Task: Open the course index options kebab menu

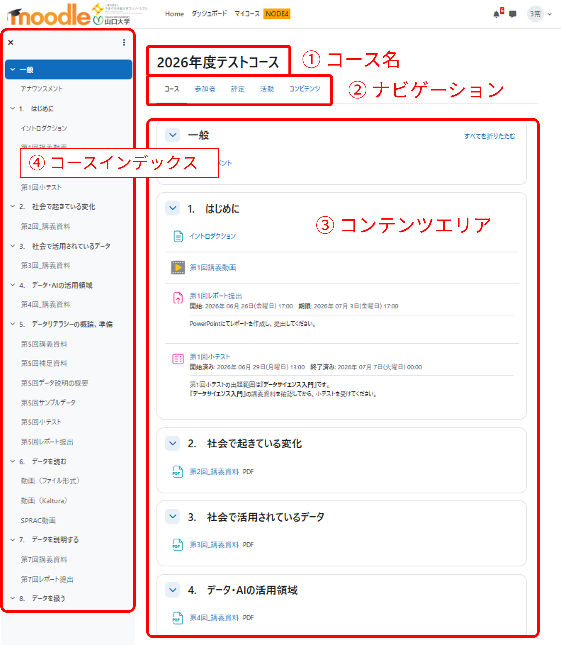Action: (124, 42)
